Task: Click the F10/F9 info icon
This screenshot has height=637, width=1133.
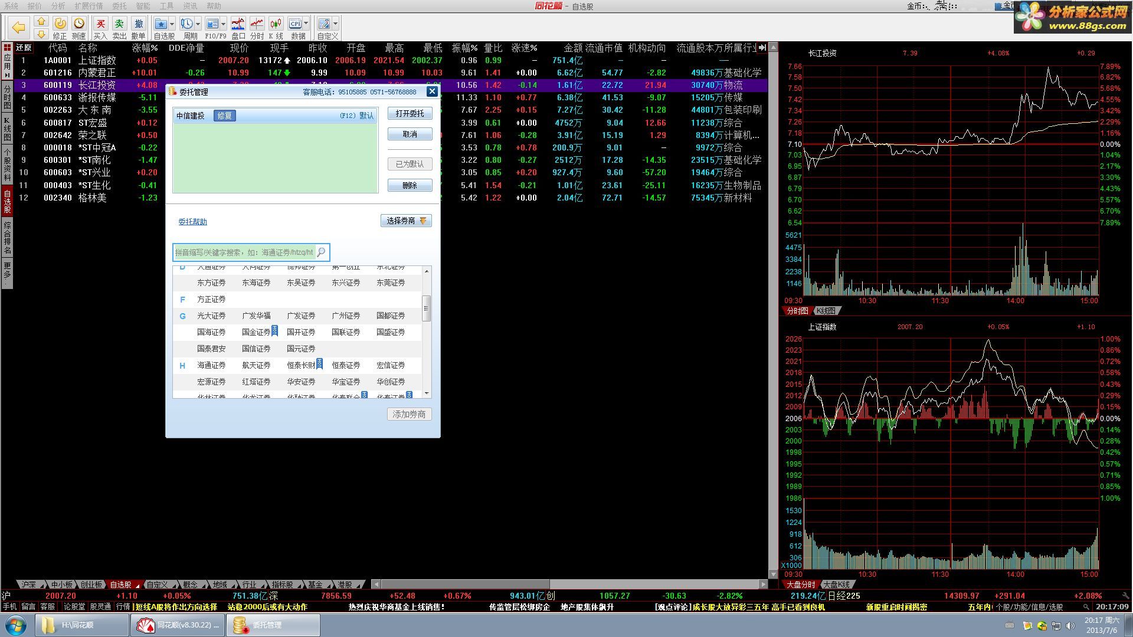Action: click(212, 24)
